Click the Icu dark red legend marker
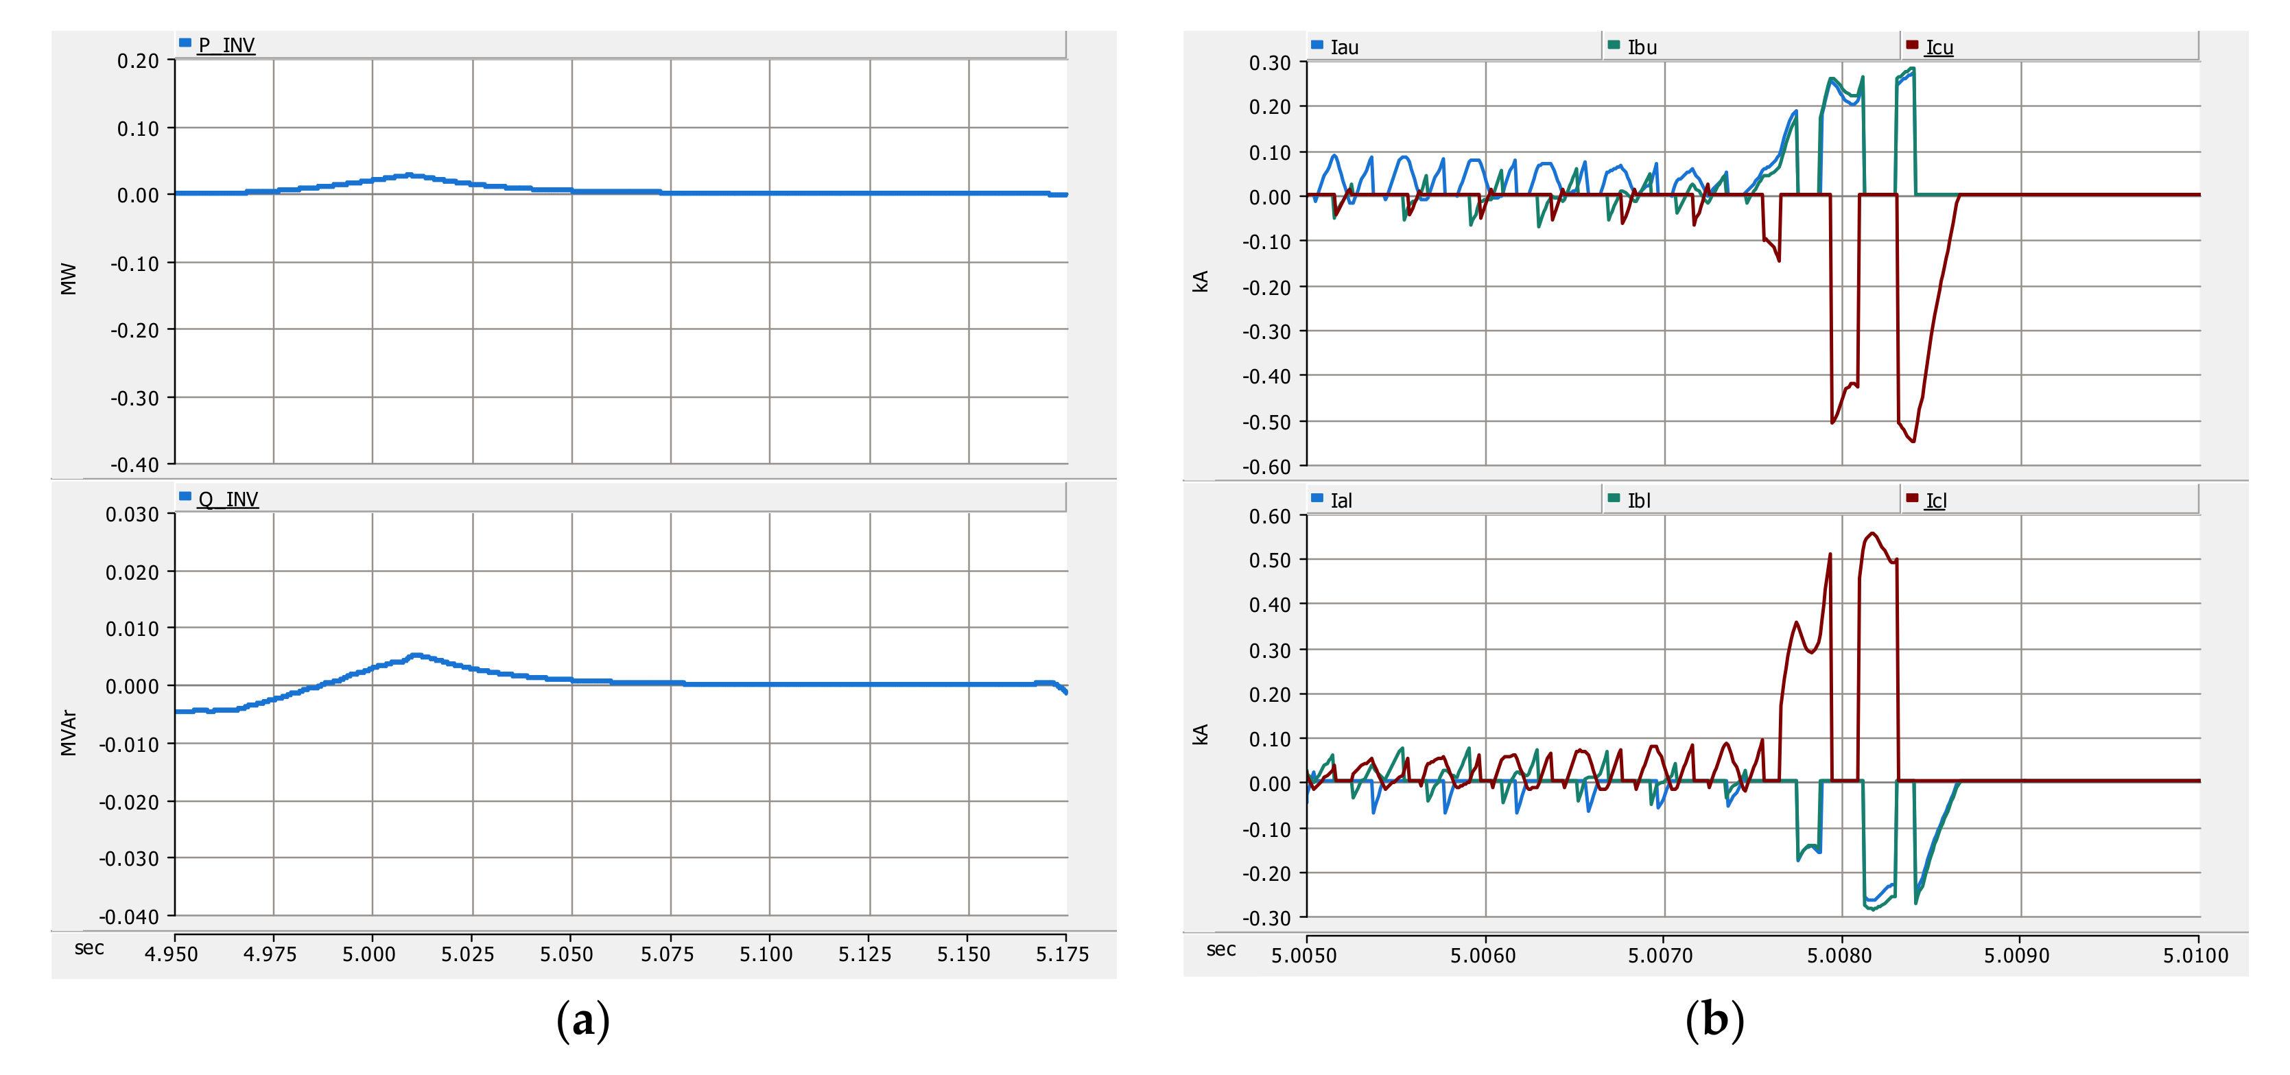The height and width of the screenshot is (1075, 2290). pyautogui.click(x=1911, y=45)
